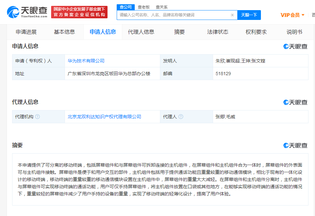
Task: Clear the search box with the X icon
Action: (232, 15)
